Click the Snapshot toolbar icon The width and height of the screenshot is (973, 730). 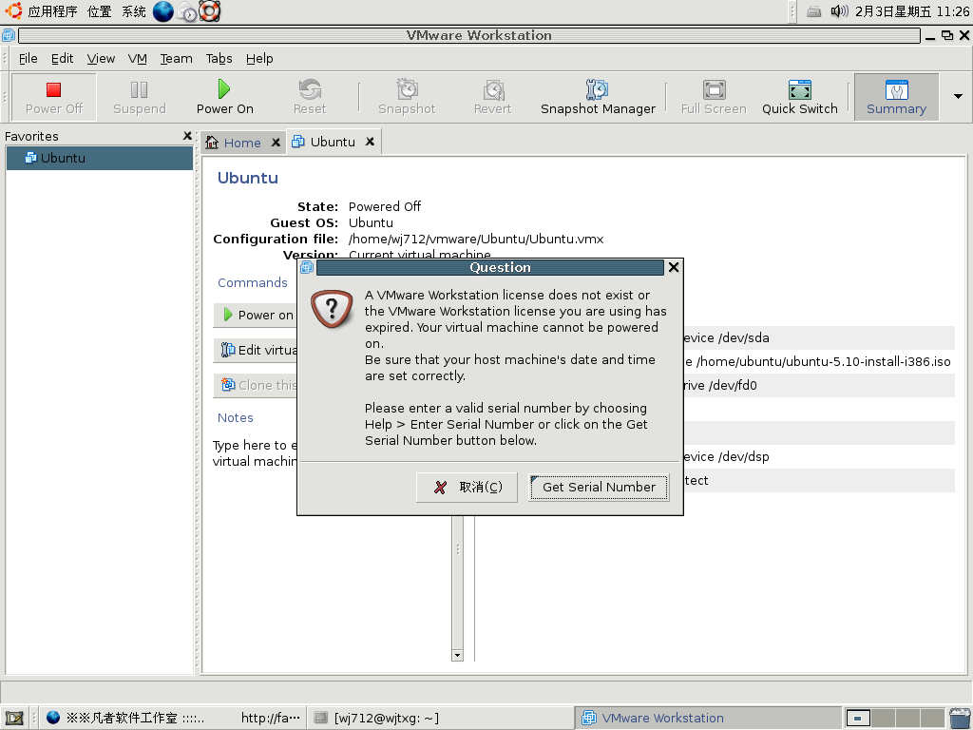(x=407, y=97)
